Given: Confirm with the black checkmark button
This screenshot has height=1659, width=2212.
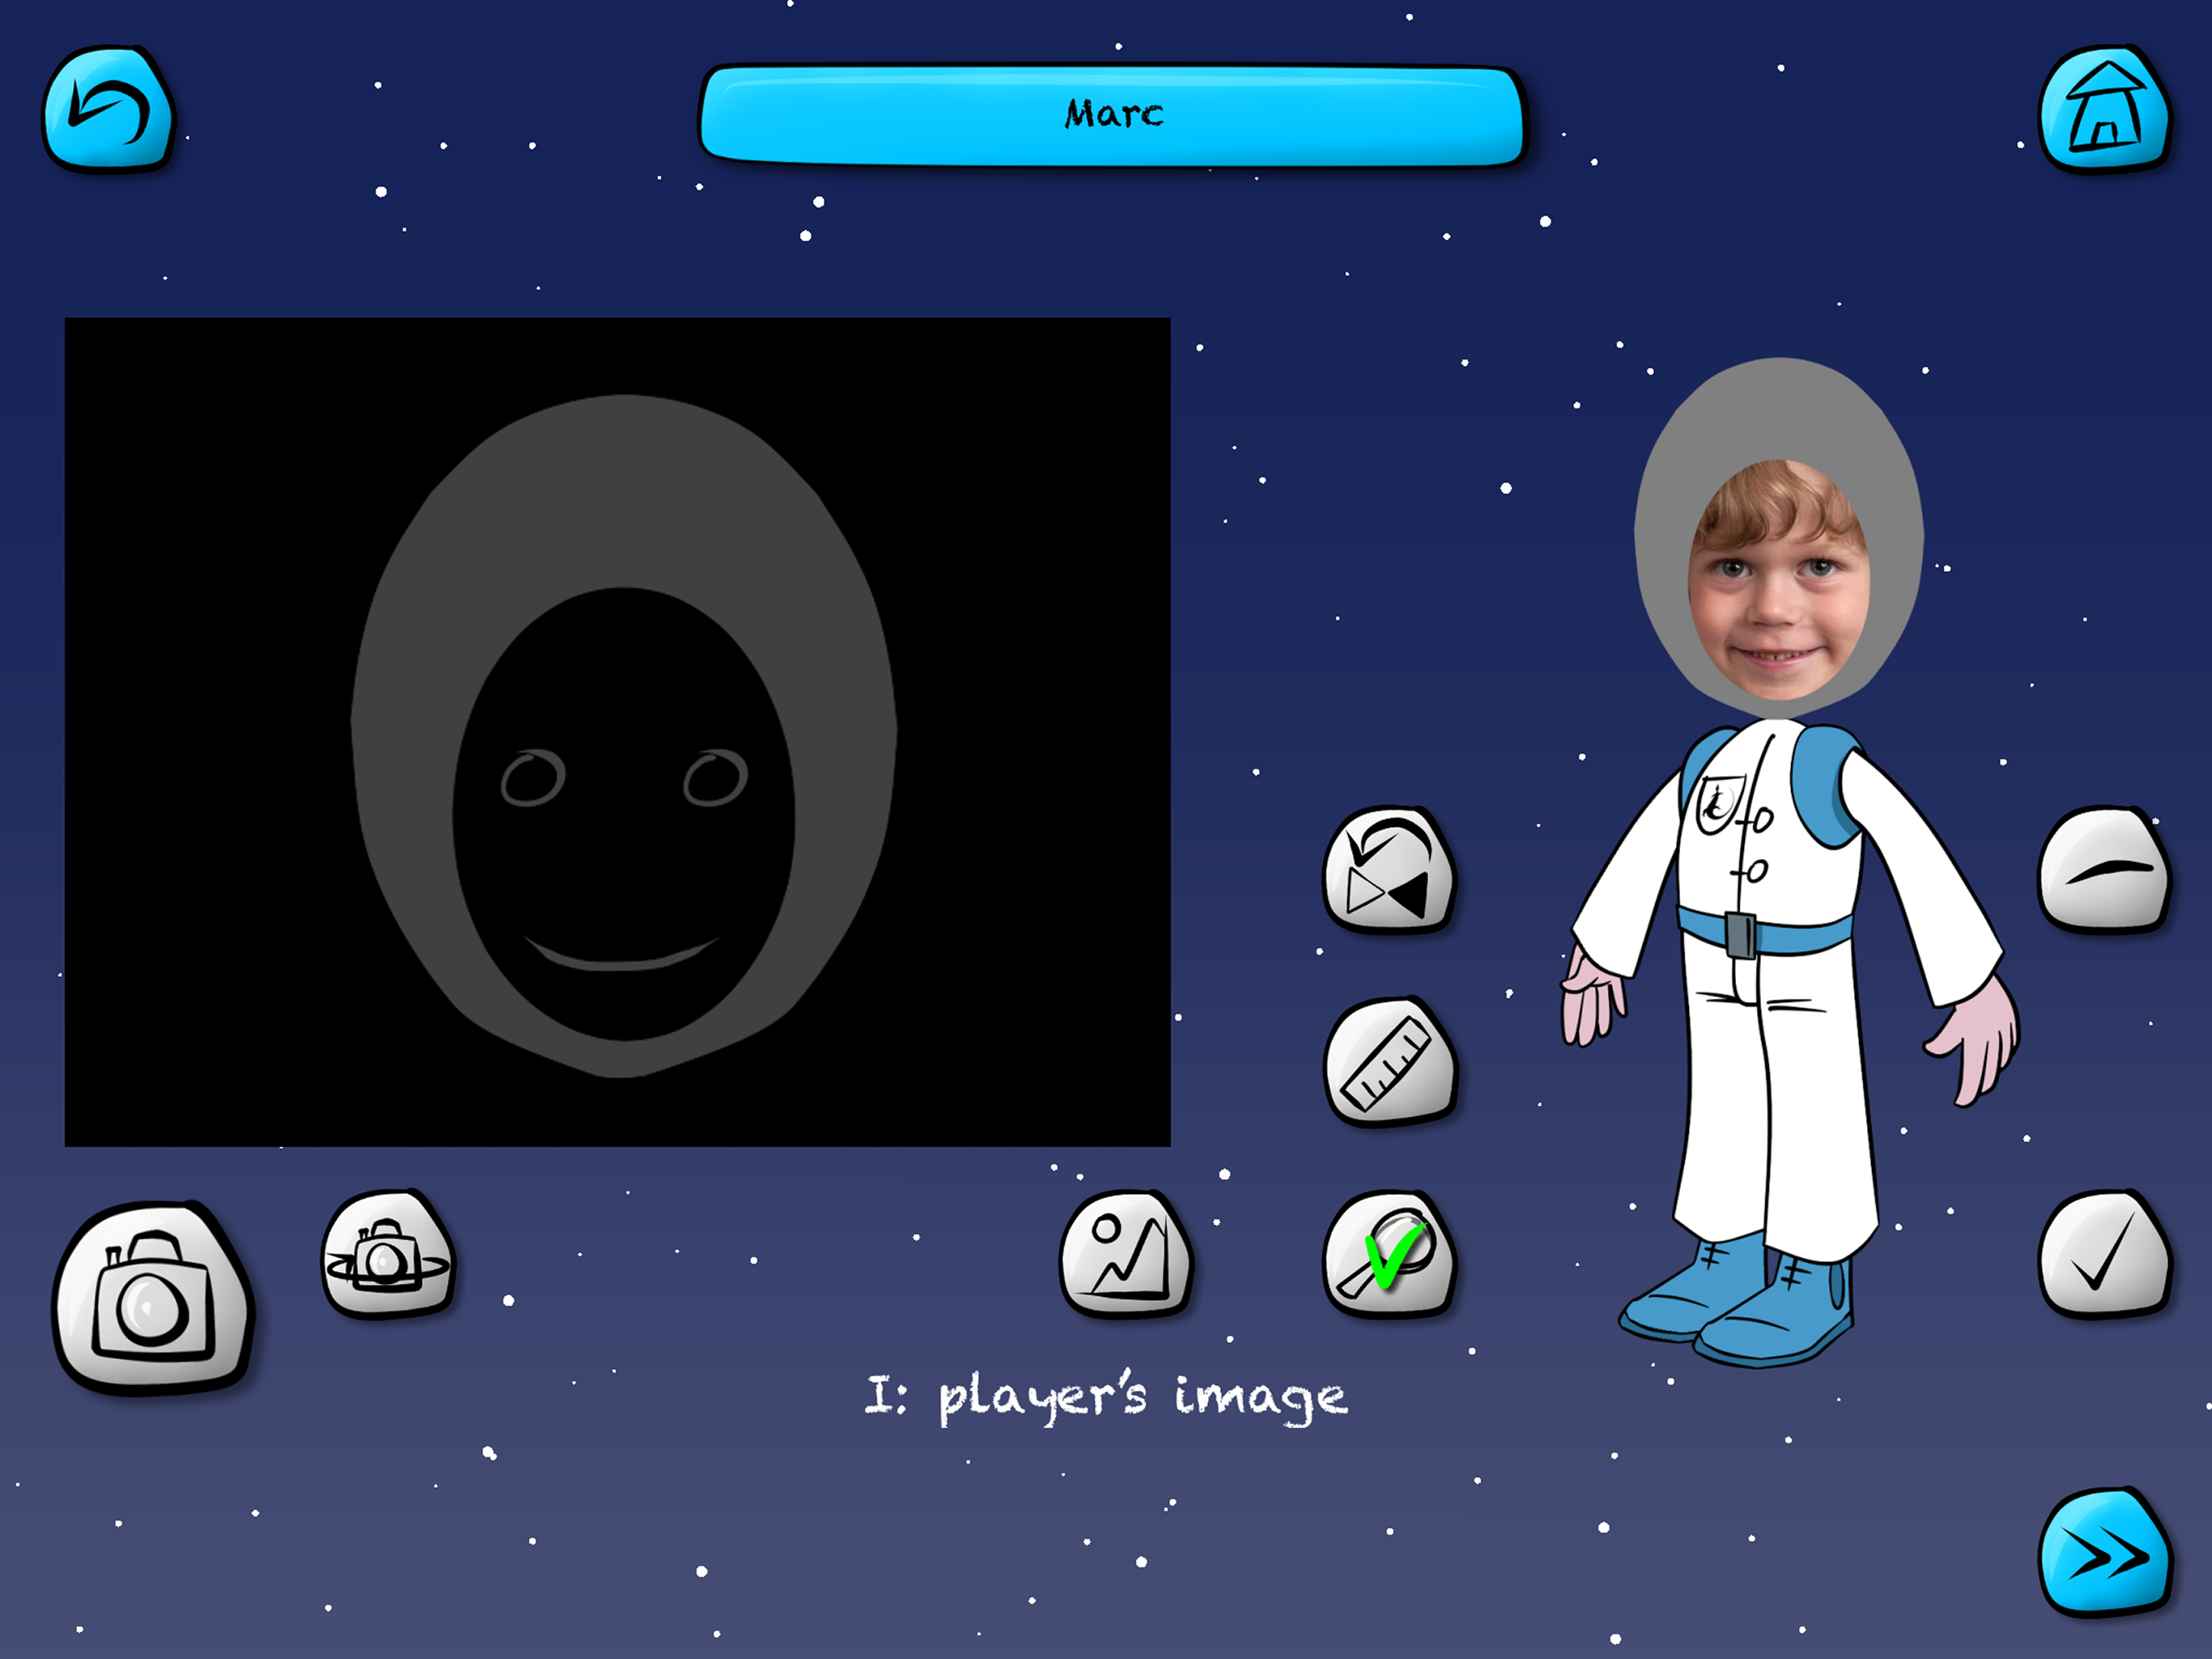Looking at the screenshot, I should 2104,1254.
